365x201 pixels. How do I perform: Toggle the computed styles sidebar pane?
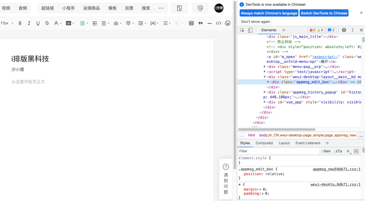pos(356,151)
